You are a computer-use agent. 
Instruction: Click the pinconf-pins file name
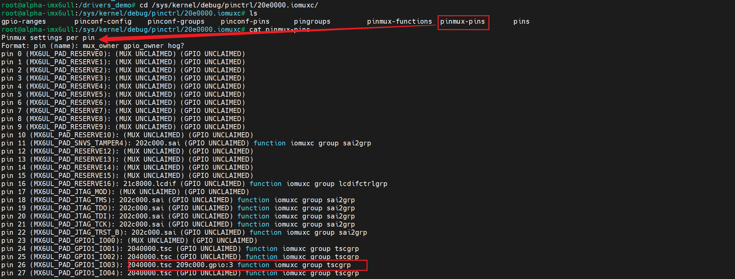point(245,22)
